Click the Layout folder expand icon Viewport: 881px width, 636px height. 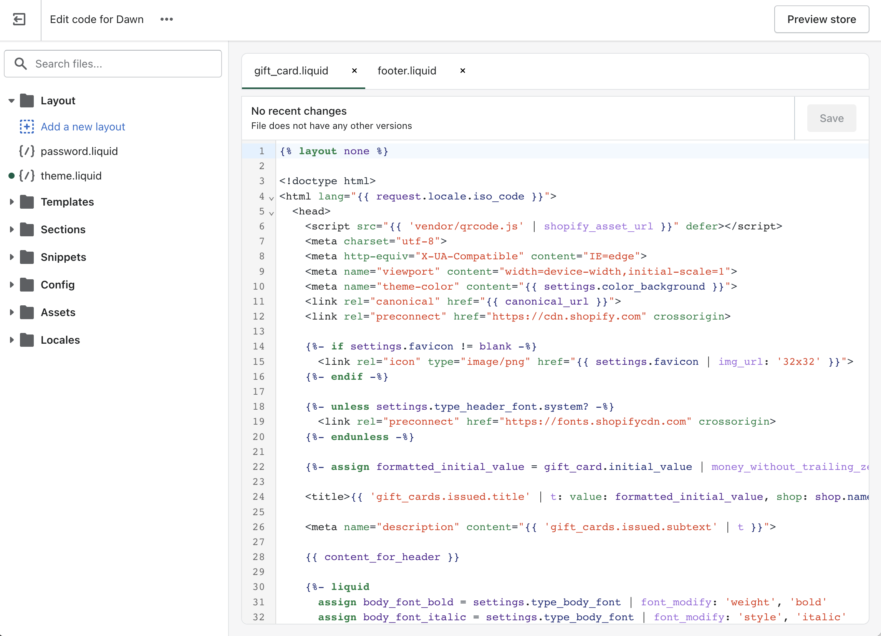[10, 100]
